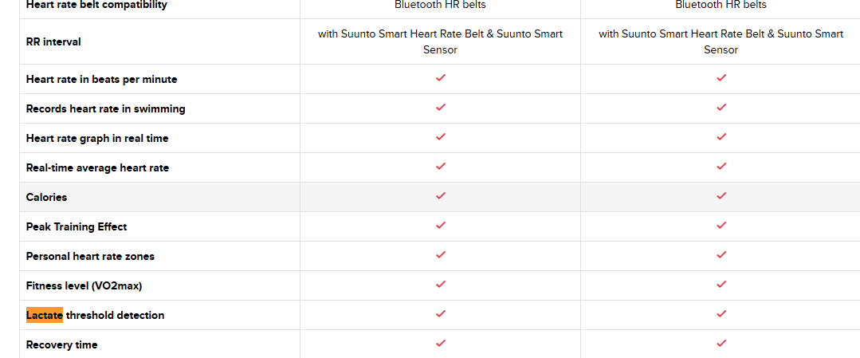Click second column checkmark for Personal heart rate zones
860x358 pixels.
click(721, 255)
